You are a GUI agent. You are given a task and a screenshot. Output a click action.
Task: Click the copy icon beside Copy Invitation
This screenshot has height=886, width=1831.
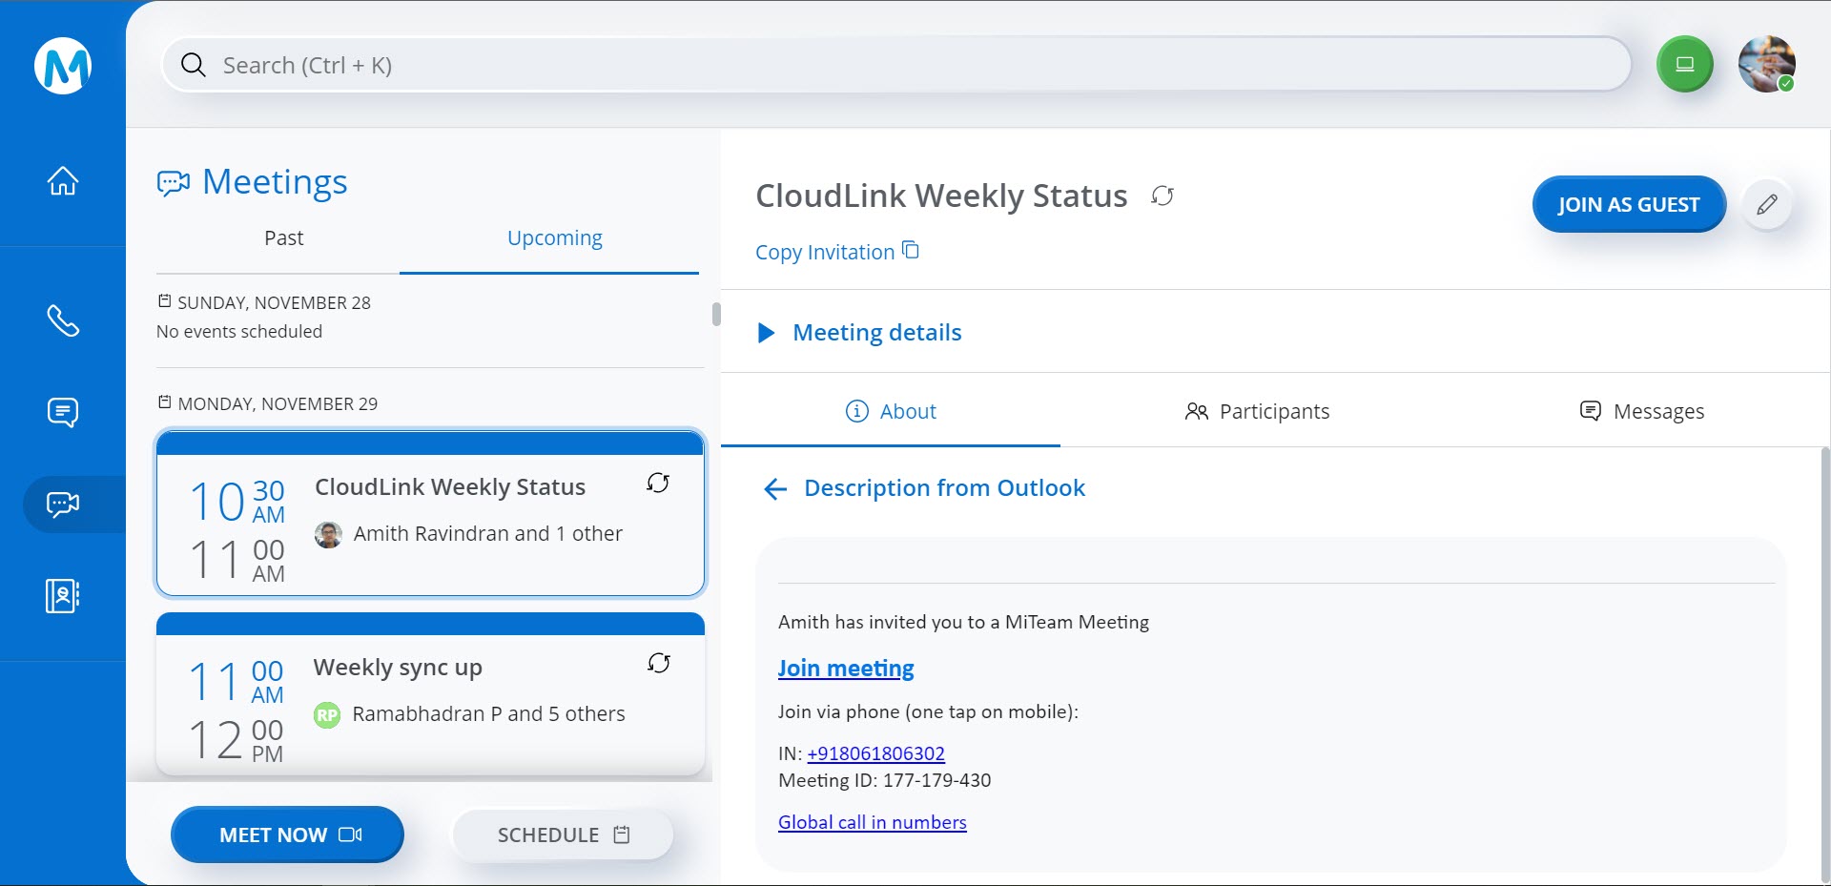click(x=911, y=251)
